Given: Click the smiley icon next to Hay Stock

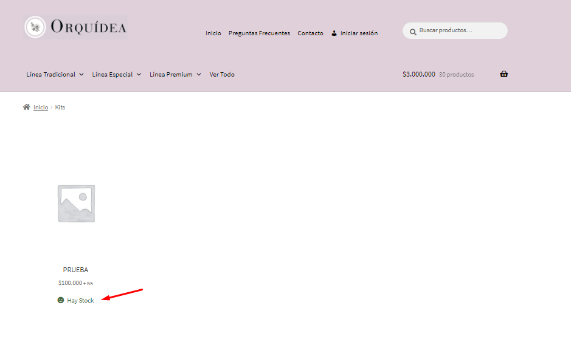Looking at the screenshot, I should coord(61,300).
